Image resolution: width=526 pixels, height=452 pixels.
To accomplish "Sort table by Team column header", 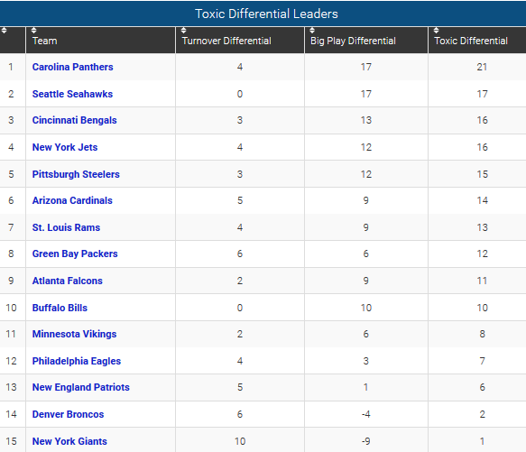I will pyautogui.click(x=44, y=41).
